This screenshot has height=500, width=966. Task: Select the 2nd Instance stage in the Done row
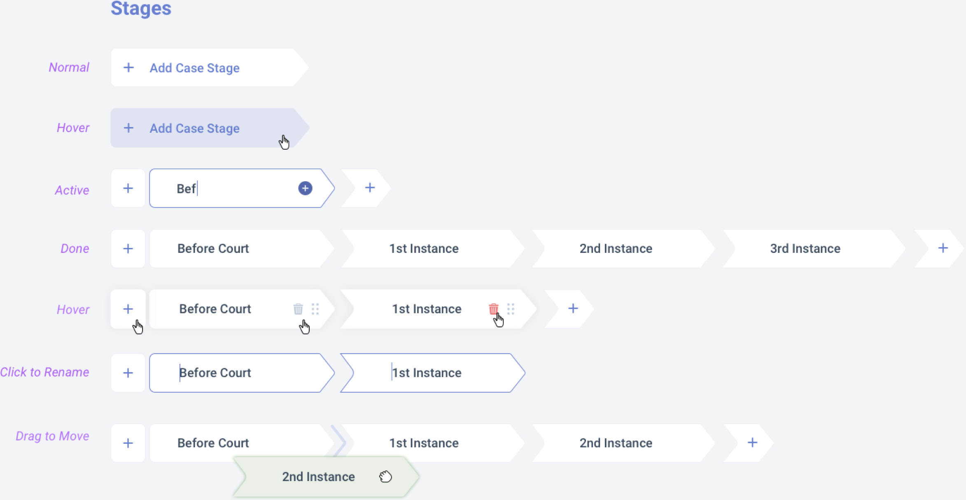pyautogui.click(x=616, y=248)
